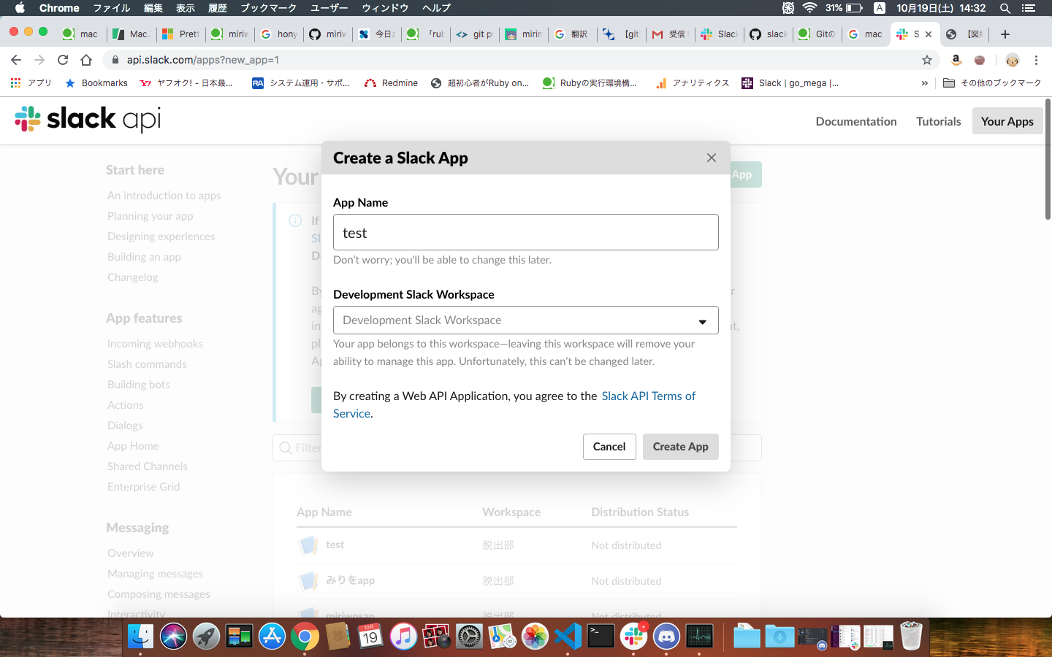Launch Siri from the Dock

[173, 637]
